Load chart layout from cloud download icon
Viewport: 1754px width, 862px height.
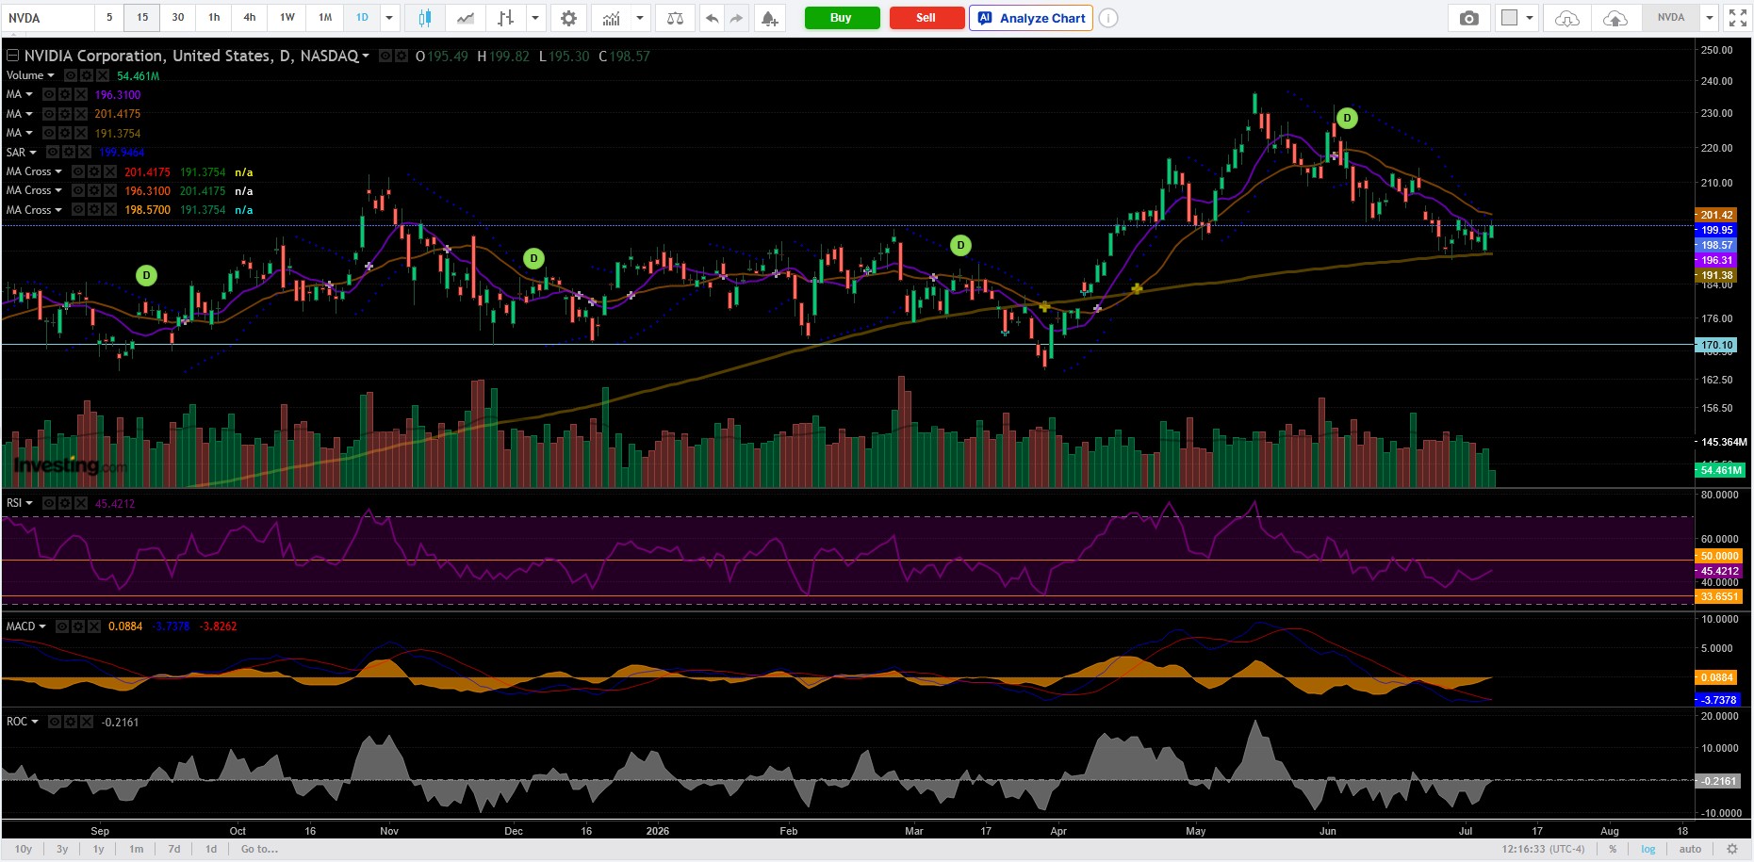(x=1566, y=18)
